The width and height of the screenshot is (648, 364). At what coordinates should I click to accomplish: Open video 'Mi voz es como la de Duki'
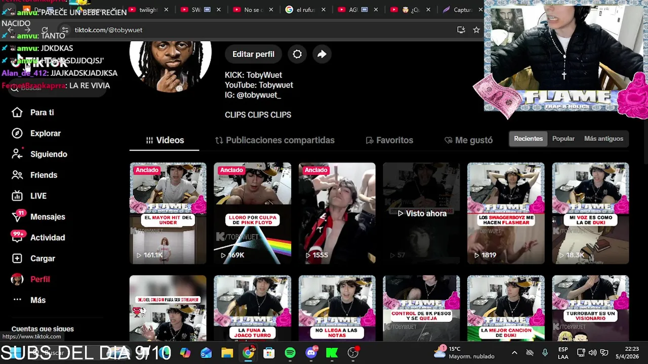pos(590,213)
